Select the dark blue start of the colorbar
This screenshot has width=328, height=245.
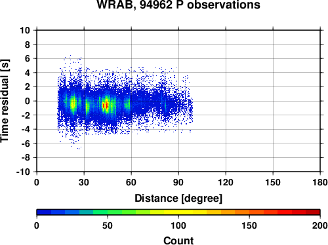44,212
